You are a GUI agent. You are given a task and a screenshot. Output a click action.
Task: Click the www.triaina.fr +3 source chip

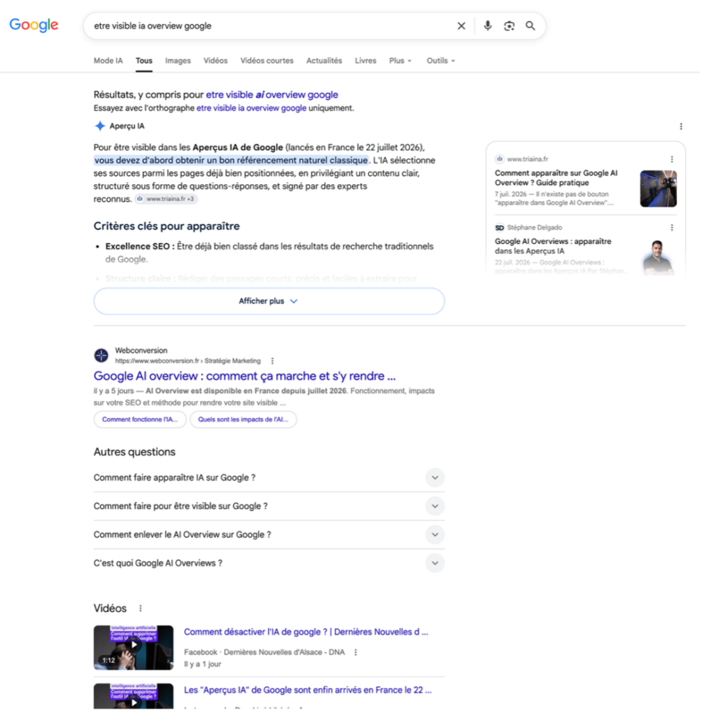(167, 199)
